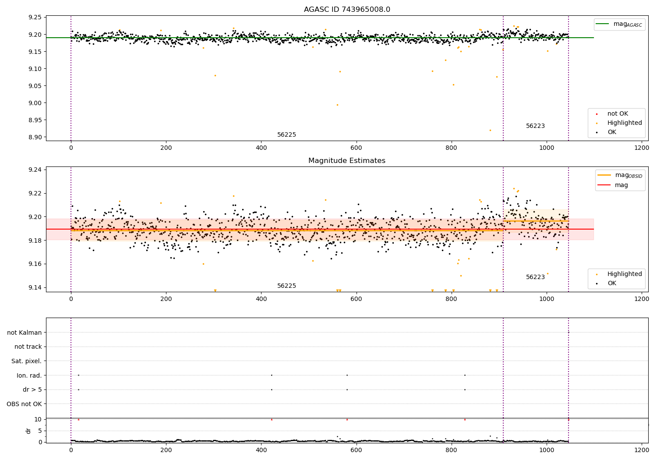Click the 'Magnitude Estimates' subplot title
This screenshot has width=657, height=460.
pos(347,161)
